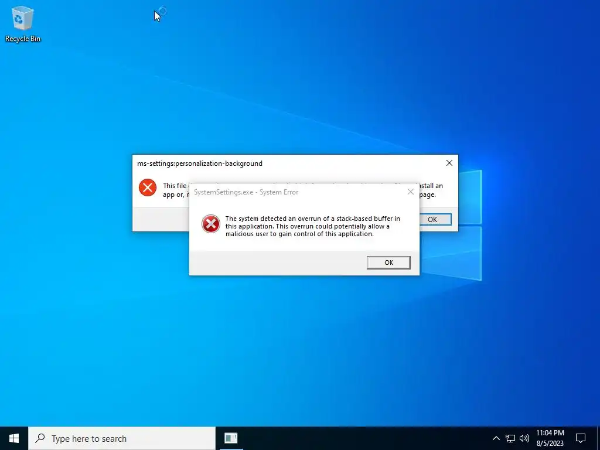This screenshot has height=450, width=600.
Task: Click the SystemSettings.exe - System Error title
Action: [x=246, y=192]
